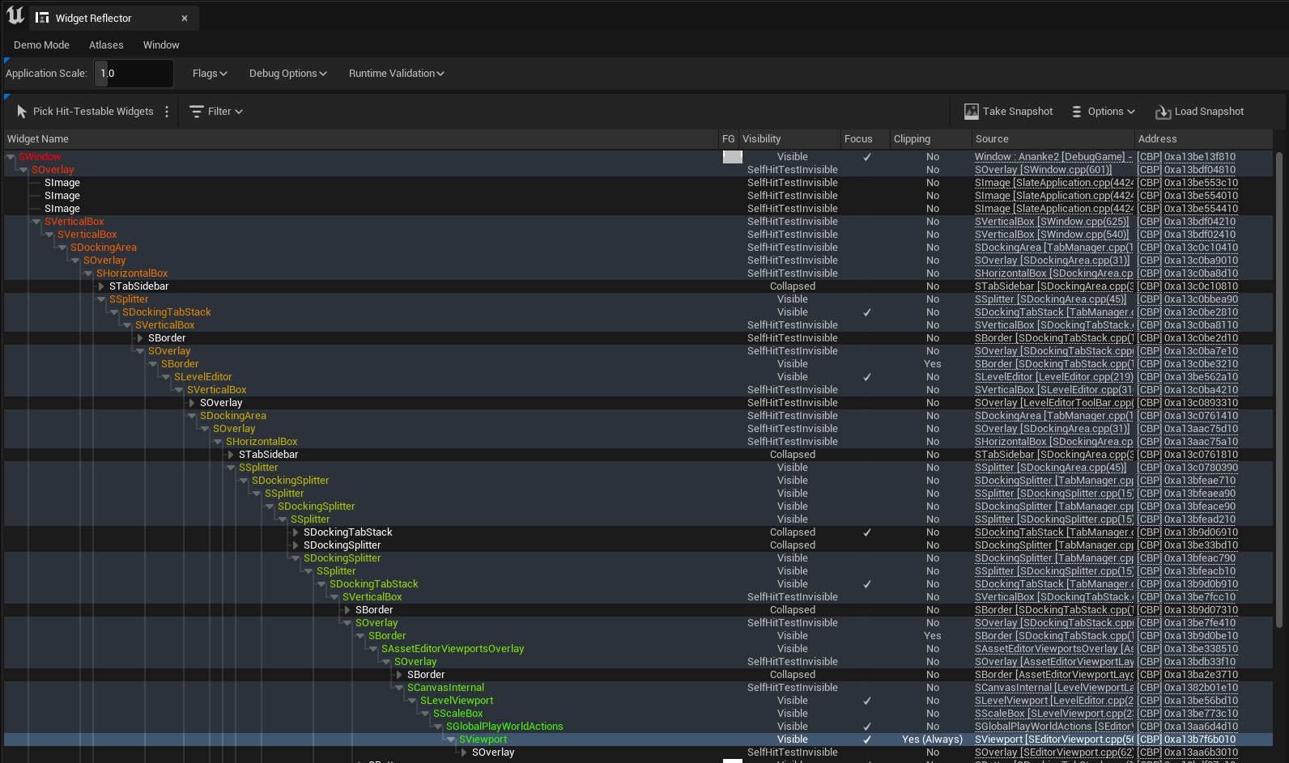Click the Widget Reflector tab icon
Image resolution: width=1289 pixels, height=763 pixels.
tap(42, 18)
